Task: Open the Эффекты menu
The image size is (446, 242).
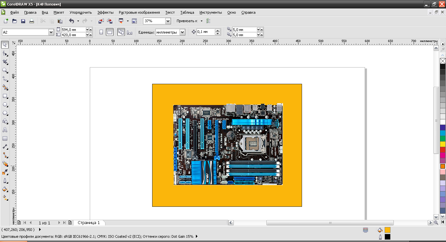Action: click(x=105, y=12)
